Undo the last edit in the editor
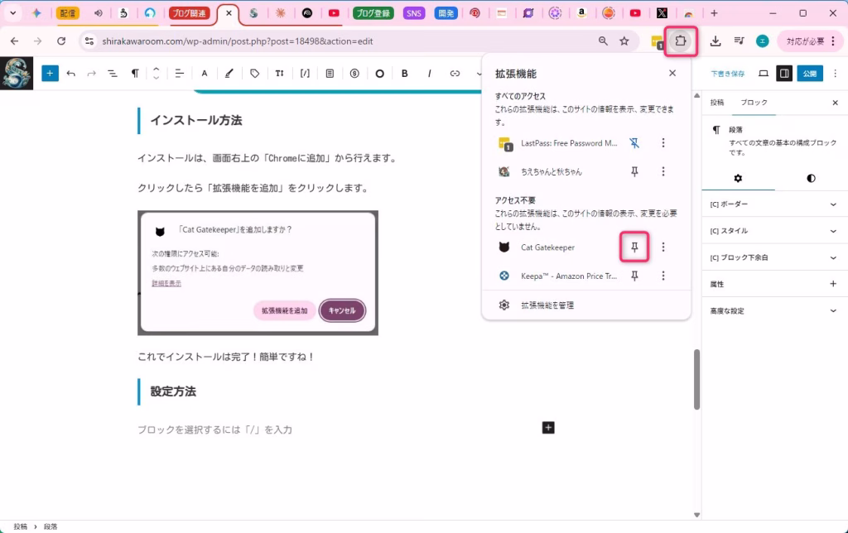The width and height of the screenshot is (848, 533). [x=71, y=74]
